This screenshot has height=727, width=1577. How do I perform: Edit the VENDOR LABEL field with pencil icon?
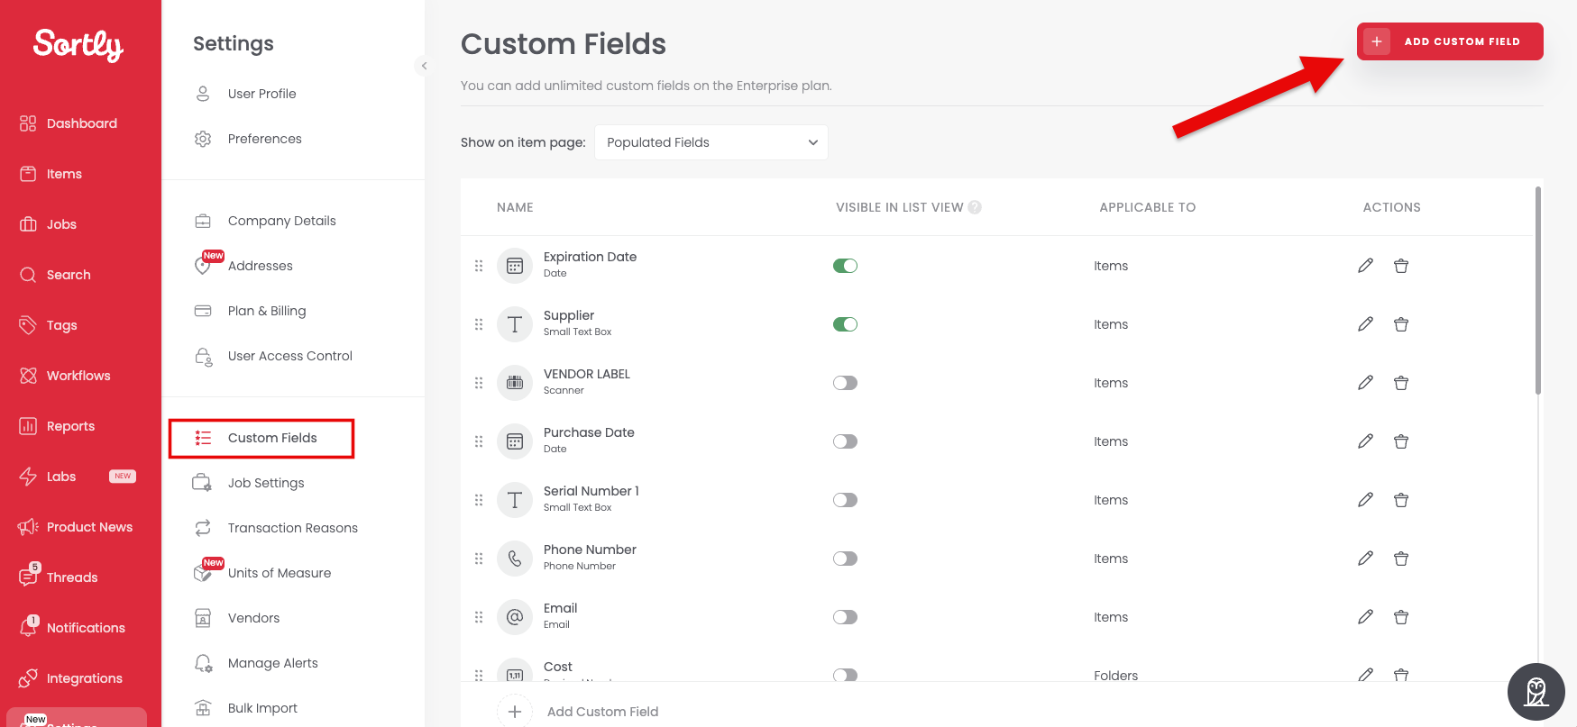(1365, 383)
